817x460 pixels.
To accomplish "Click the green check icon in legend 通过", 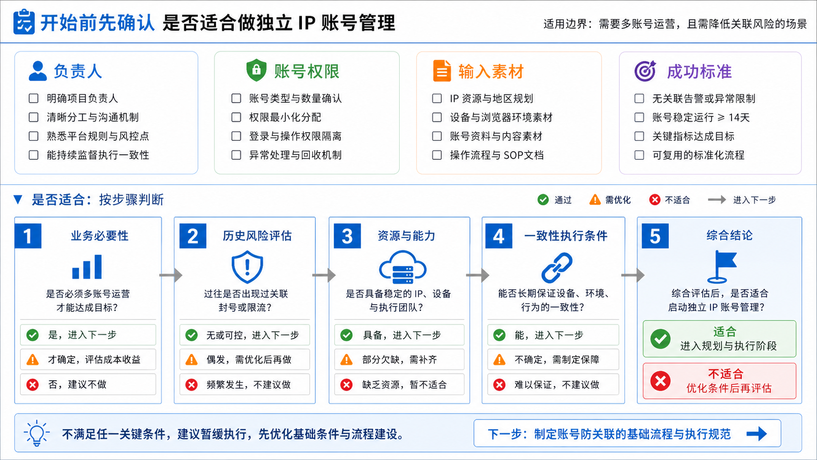I will [543, 199].
